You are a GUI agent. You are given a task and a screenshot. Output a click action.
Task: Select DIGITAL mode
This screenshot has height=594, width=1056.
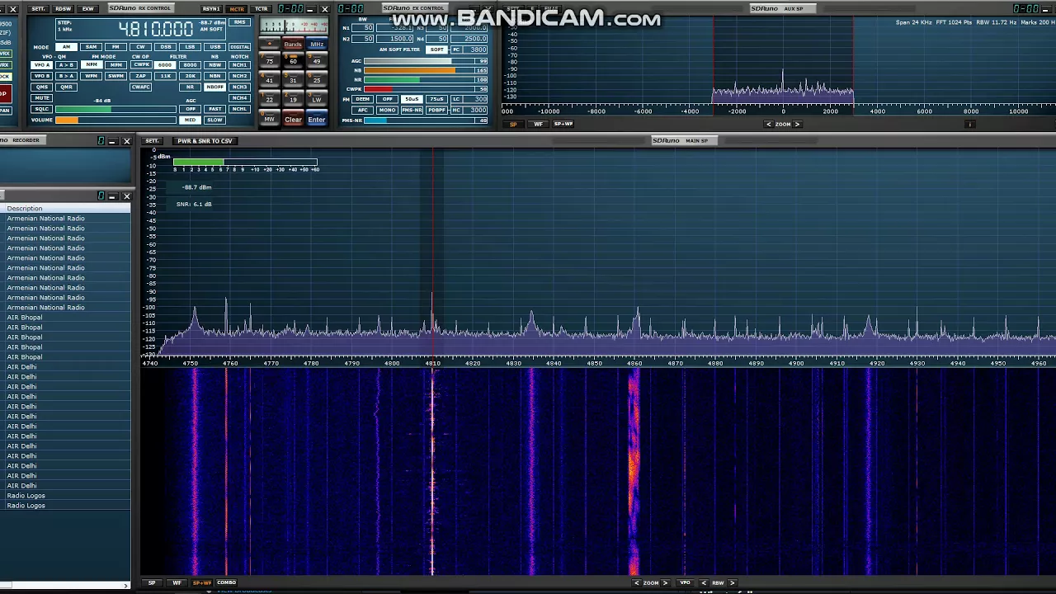pyautogui.click(x=239, y=47)
